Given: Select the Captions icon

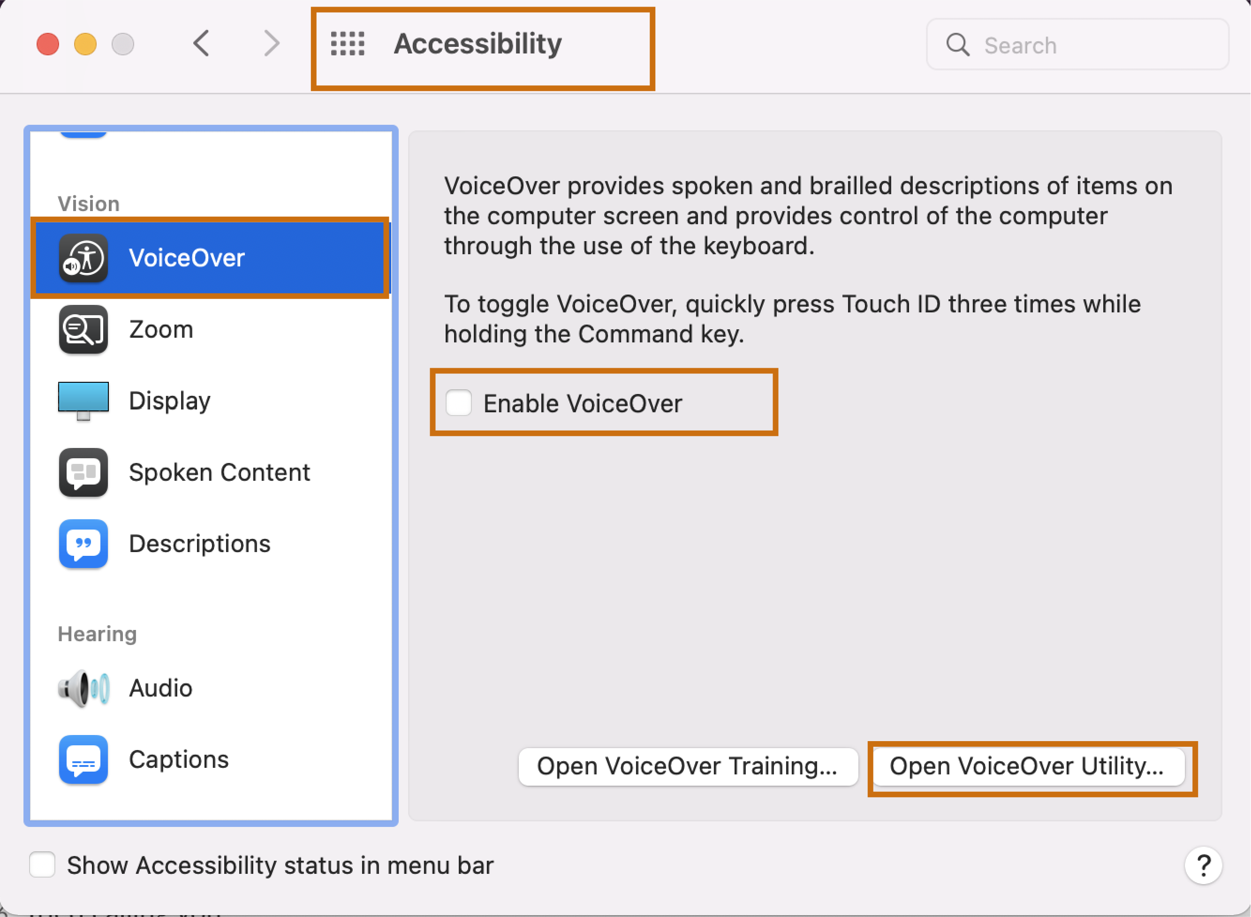Looking at the screenshot, I should [x=83, y=759].
